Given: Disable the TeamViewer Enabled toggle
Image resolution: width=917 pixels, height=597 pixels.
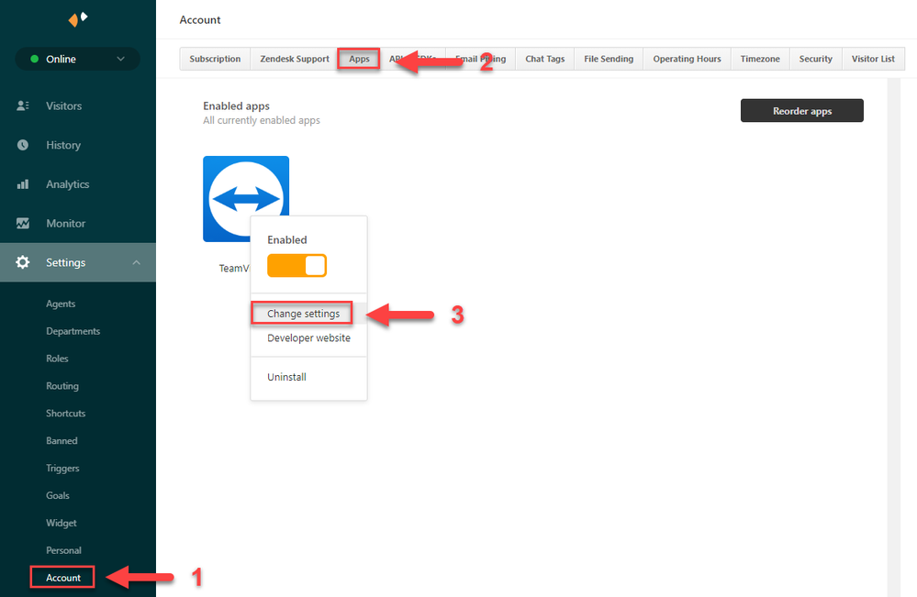Looking at the screenshot, I should pyautogui.click(x=296, y=265).
